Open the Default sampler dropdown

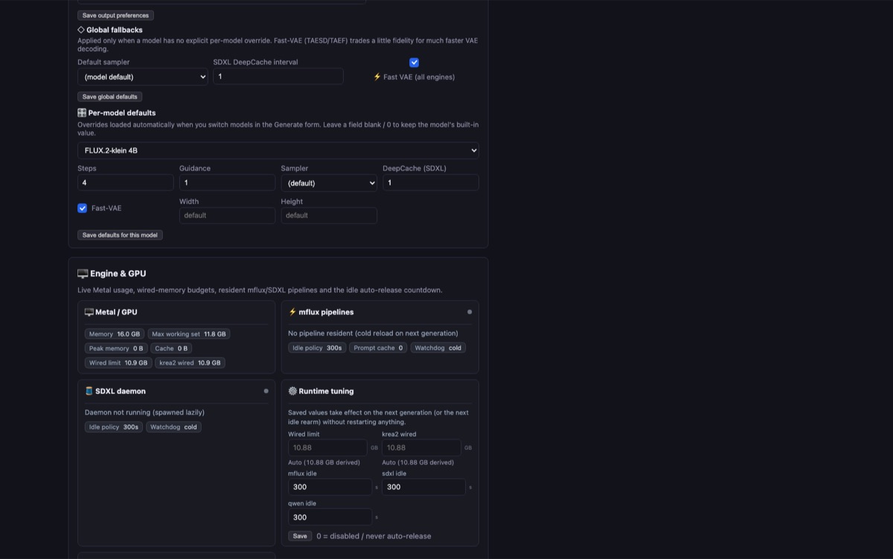pyautogui.click(x=143, y=77)
